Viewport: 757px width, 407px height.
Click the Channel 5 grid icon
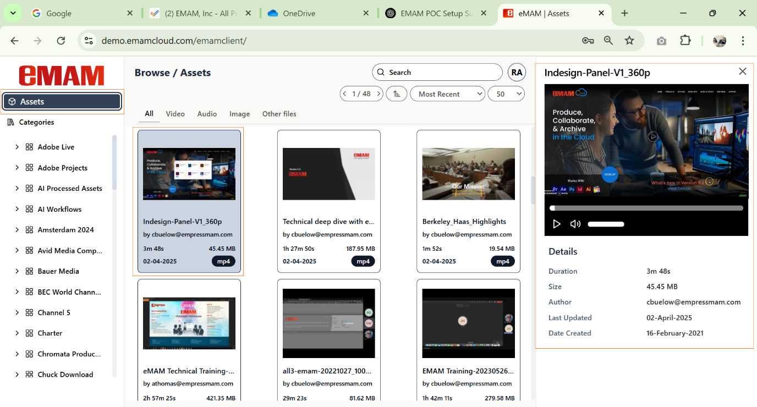click(x=30, y=312)
